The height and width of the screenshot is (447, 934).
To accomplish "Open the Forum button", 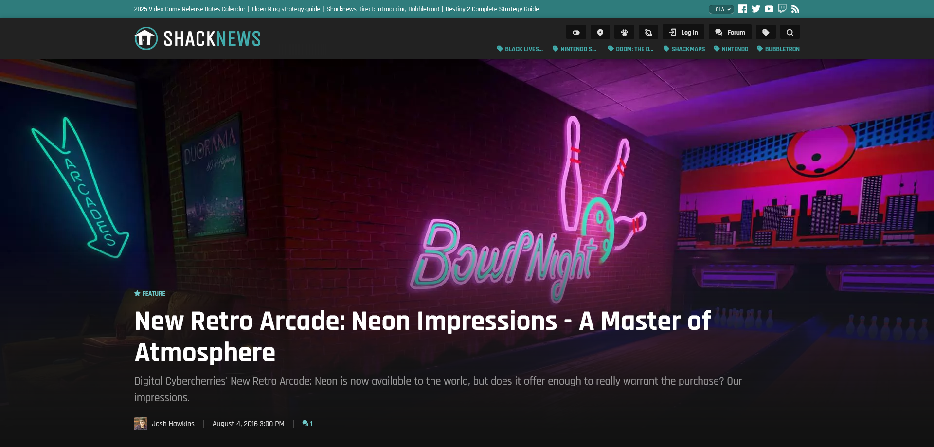I will (x=730, y=32).
